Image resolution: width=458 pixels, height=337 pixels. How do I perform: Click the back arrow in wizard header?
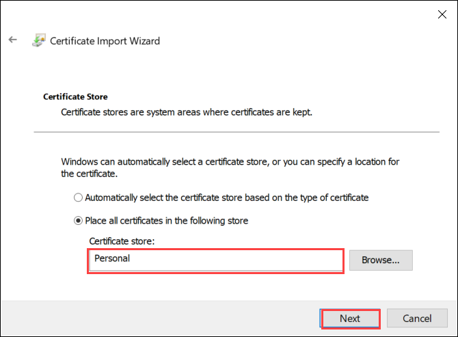[12, 40]
